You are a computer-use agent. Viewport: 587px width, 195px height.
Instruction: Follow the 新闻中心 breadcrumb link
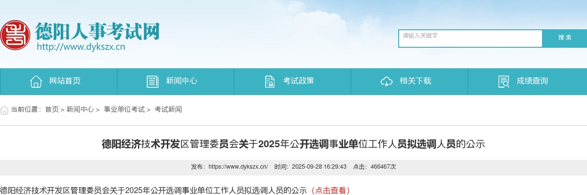(x=80, y=110)
